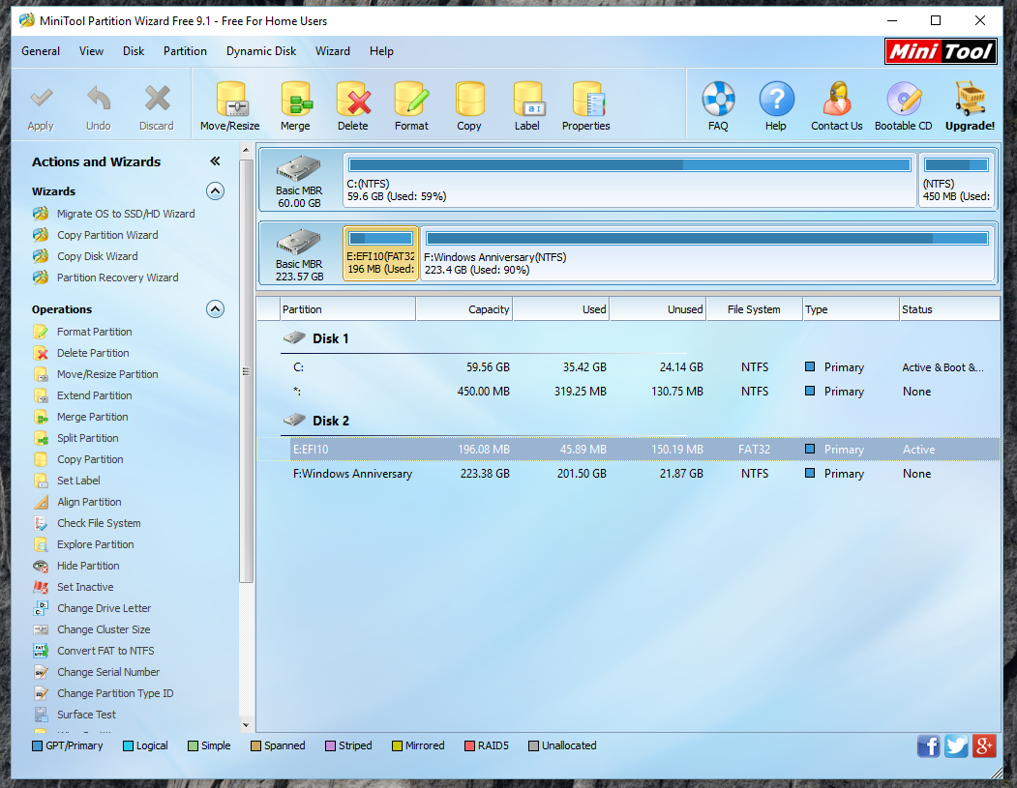Select the 450.00 MB unlabeled partition row
The height and width of the screenshot is (788, 1017).
[x=628, y=392]
